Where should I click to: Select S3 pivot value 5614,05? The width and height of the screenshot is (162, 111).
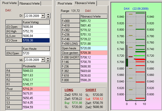pyautogui.click(x=36, y=102)
